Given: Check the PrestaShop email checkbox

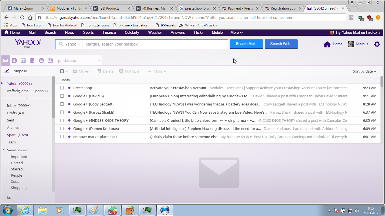Looking at the screenshot, I should click(62, 88).
